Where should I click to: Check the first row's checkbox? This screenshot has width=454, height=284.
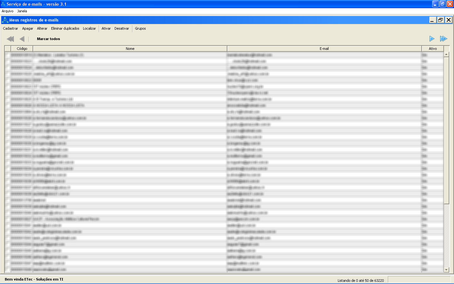[8, 55]
